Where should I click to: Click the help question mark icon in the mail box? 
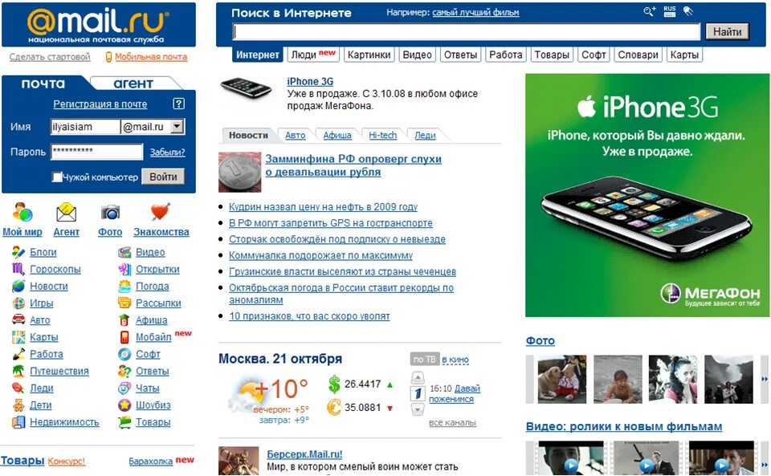(179, 104)
